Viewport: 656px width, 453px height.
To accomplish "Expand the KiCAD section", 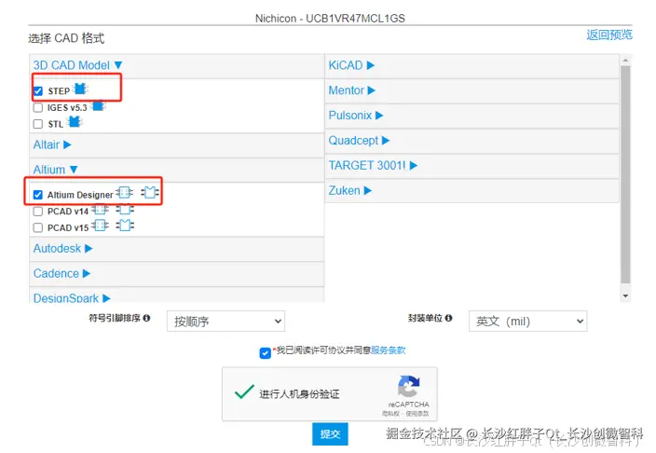I will click(x=351, y=65).
